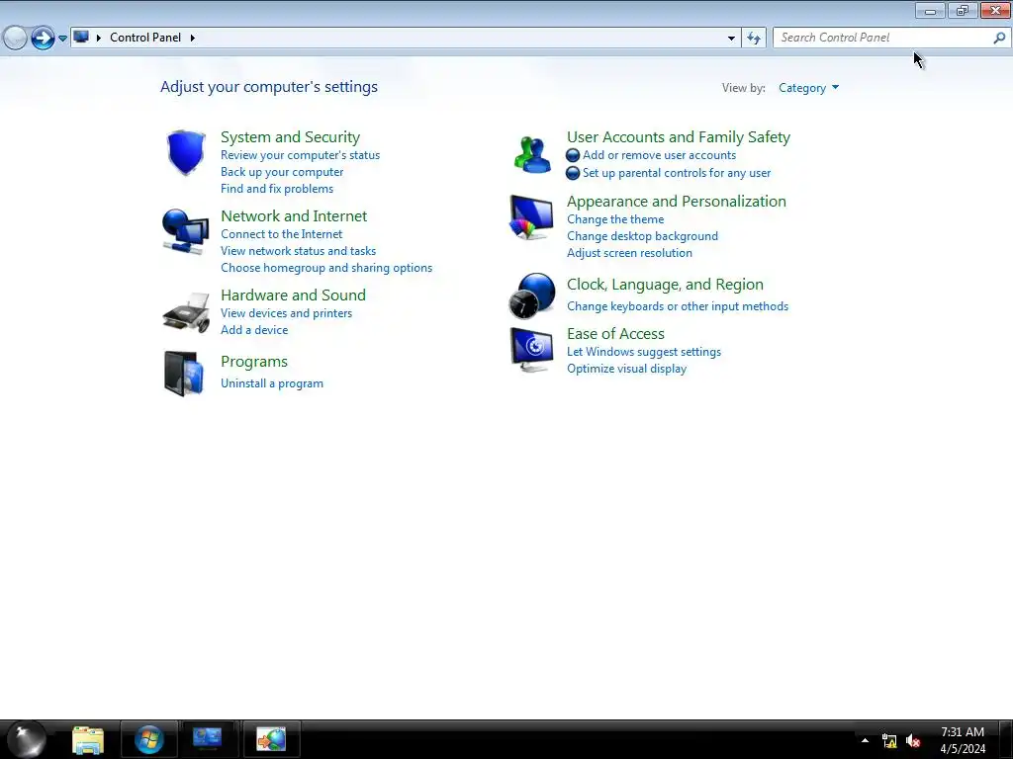Viewport: 1013px width, 759px height.
Task: Open Find and fix problems
Action: click(x=277, y=189)
